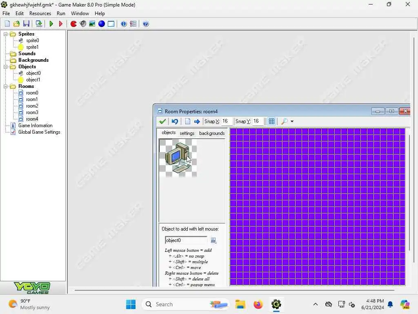Click the taskbar Search box
The width and height of the screenshot is (418, 314).
click(186, 304)
